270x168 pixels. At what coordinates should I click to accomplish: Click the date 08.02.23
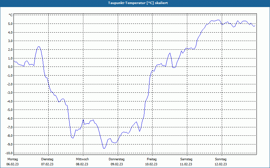pos(82,164)
